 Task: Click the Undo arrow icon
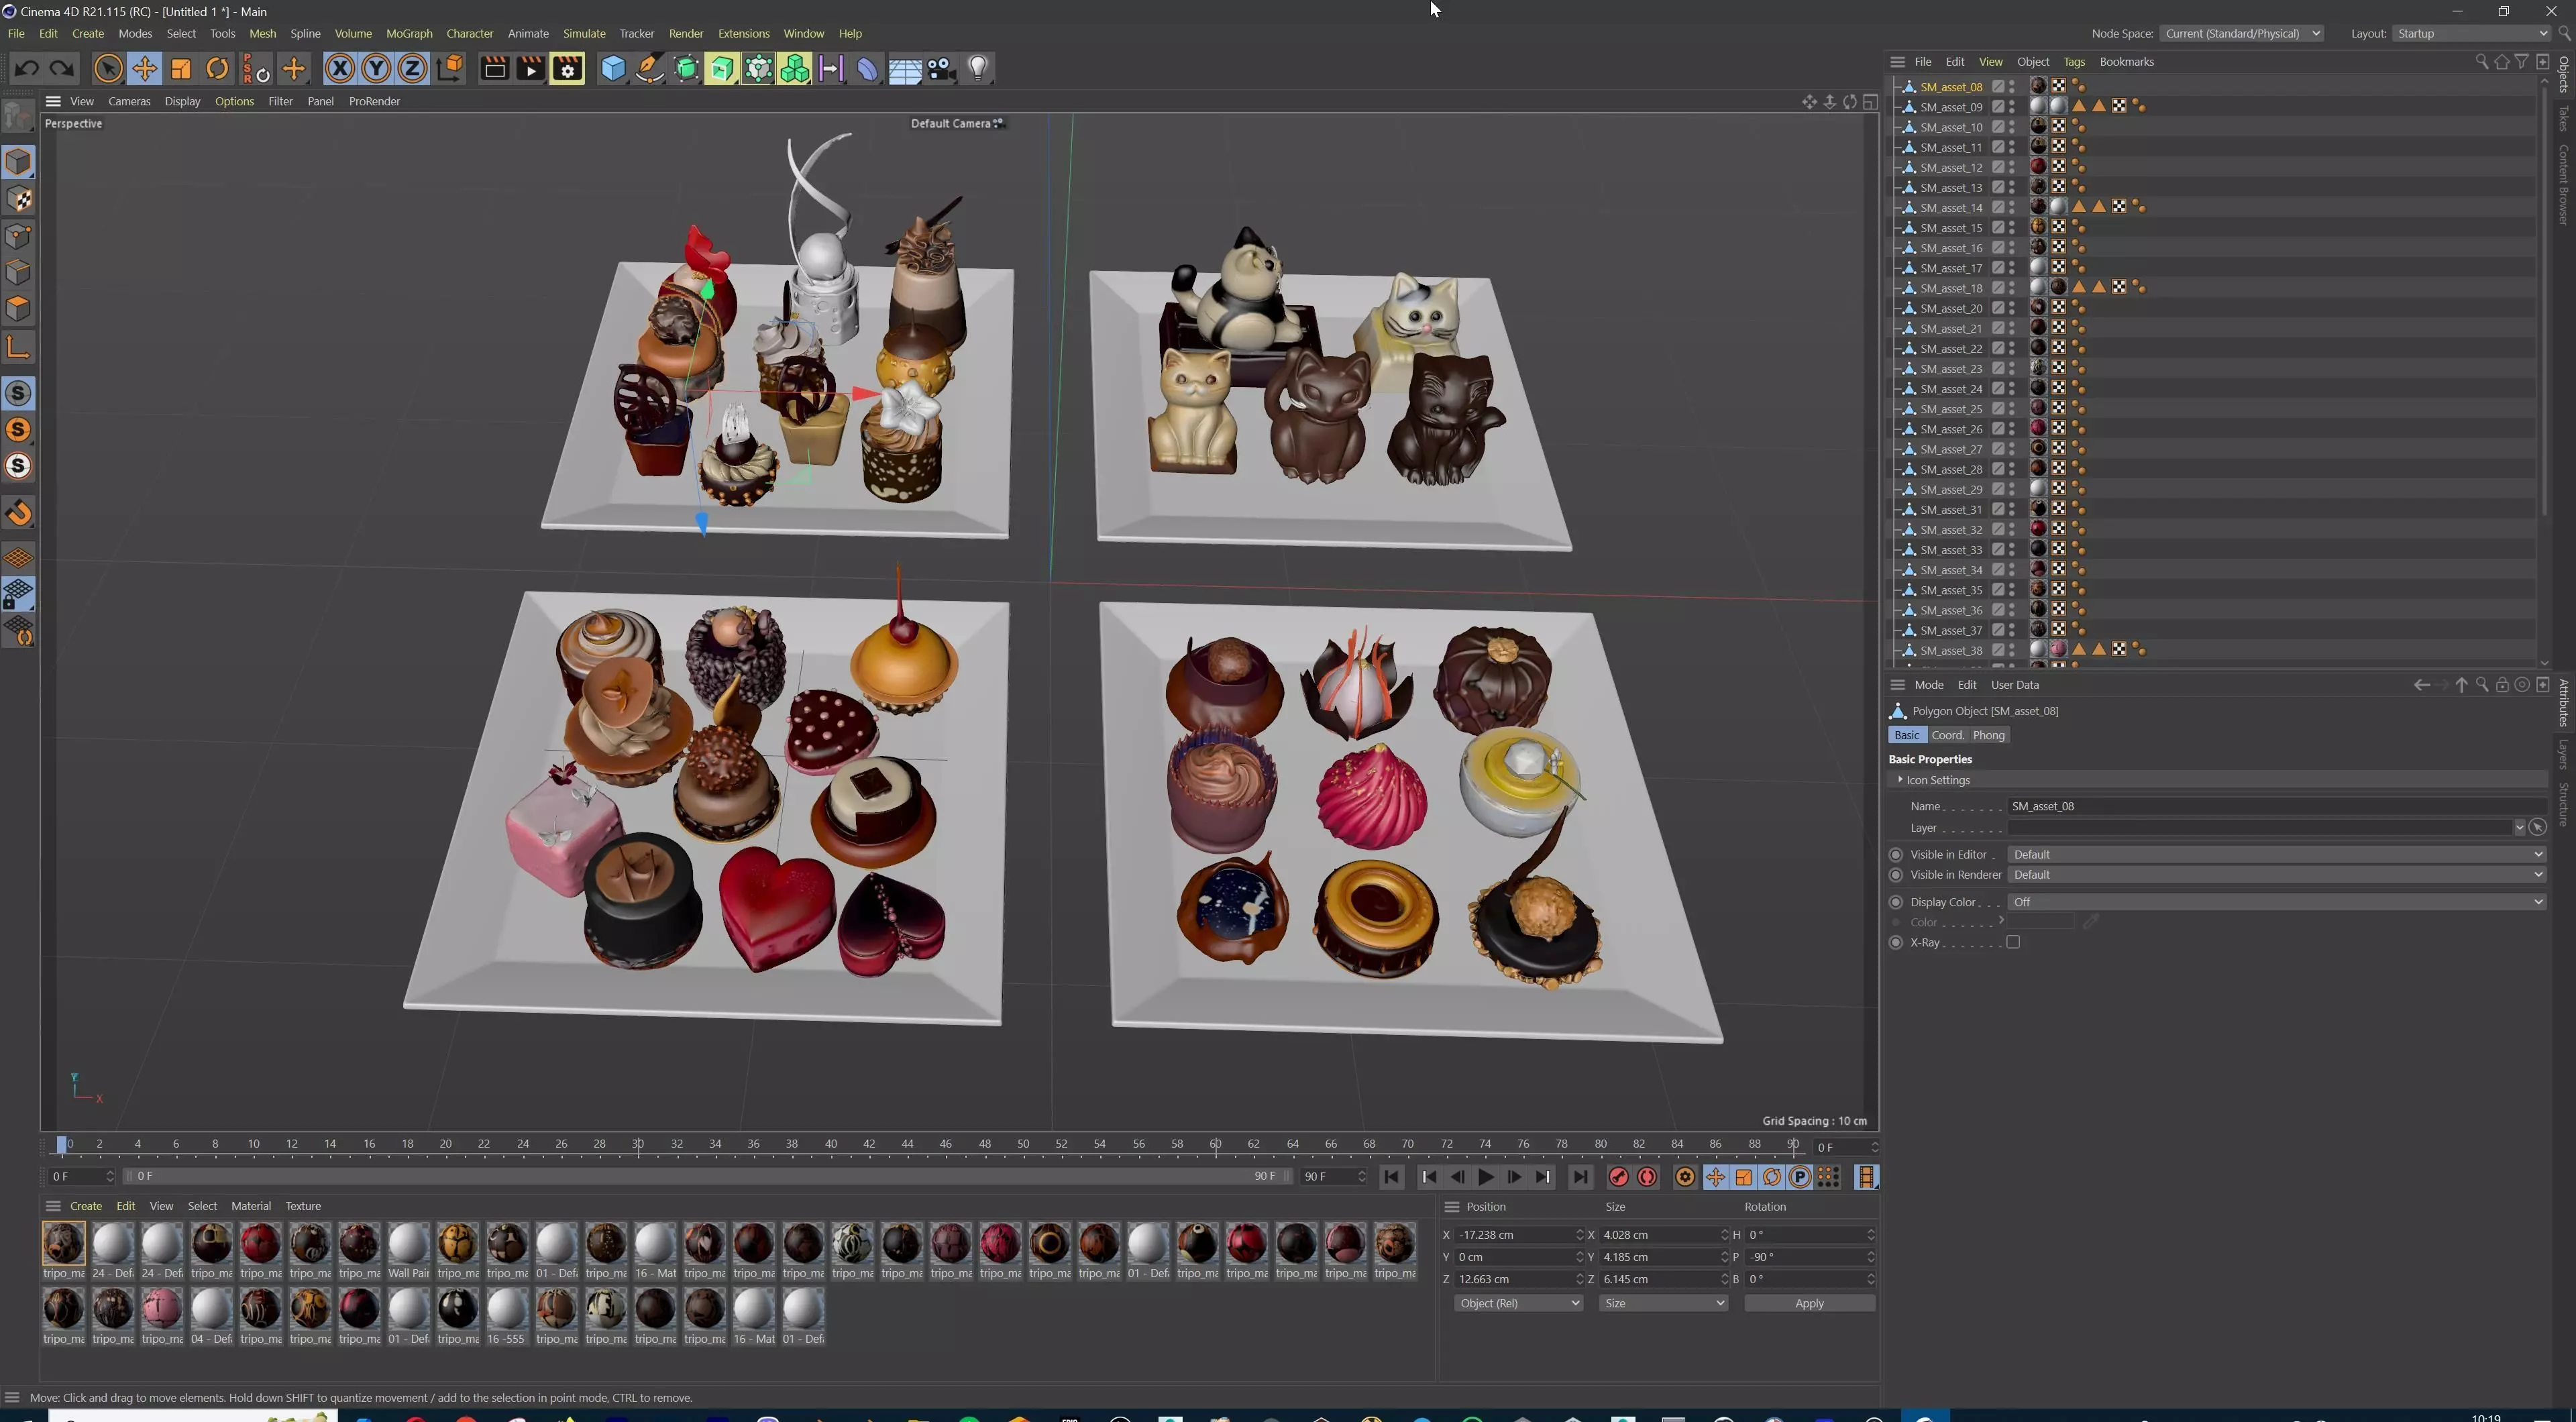tap(27, 68)
